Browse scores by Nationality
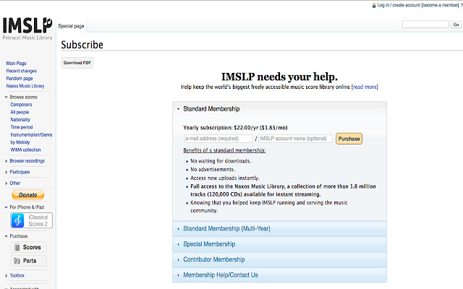 pos(20,120)
